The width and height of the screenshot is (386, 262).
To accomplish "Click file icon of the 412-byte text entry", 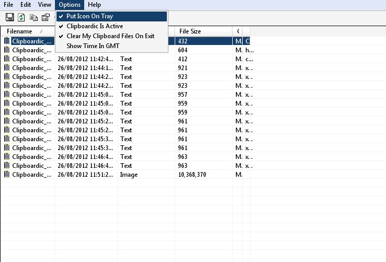I will [x=7, y=59].
